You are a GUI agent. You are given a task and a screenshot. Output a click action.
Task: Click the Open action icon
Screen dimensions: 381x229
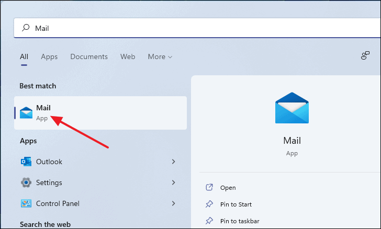(209, 187)
